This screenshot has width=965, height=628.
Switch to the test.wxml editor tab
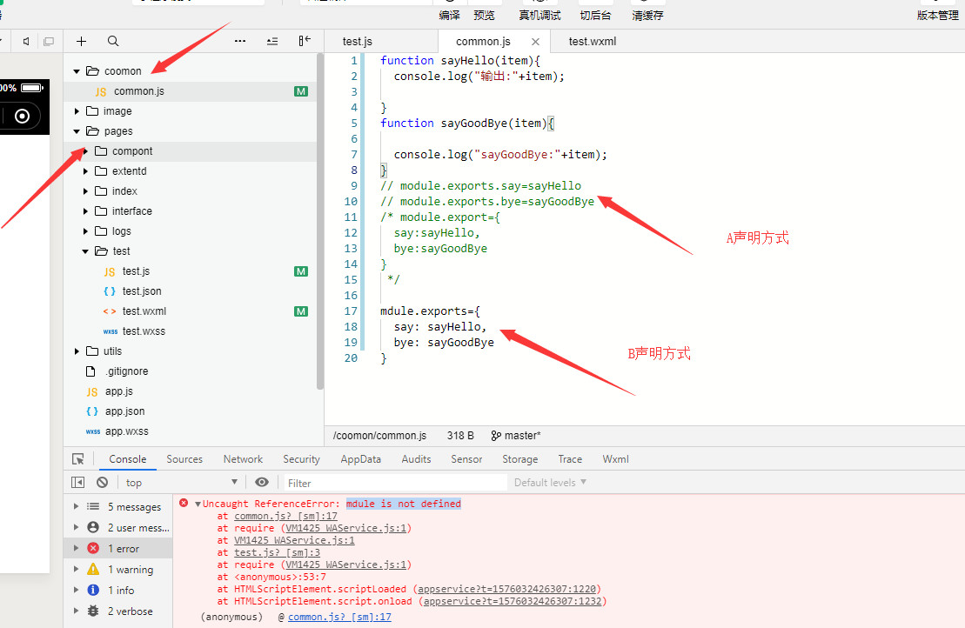pos(592,41)
